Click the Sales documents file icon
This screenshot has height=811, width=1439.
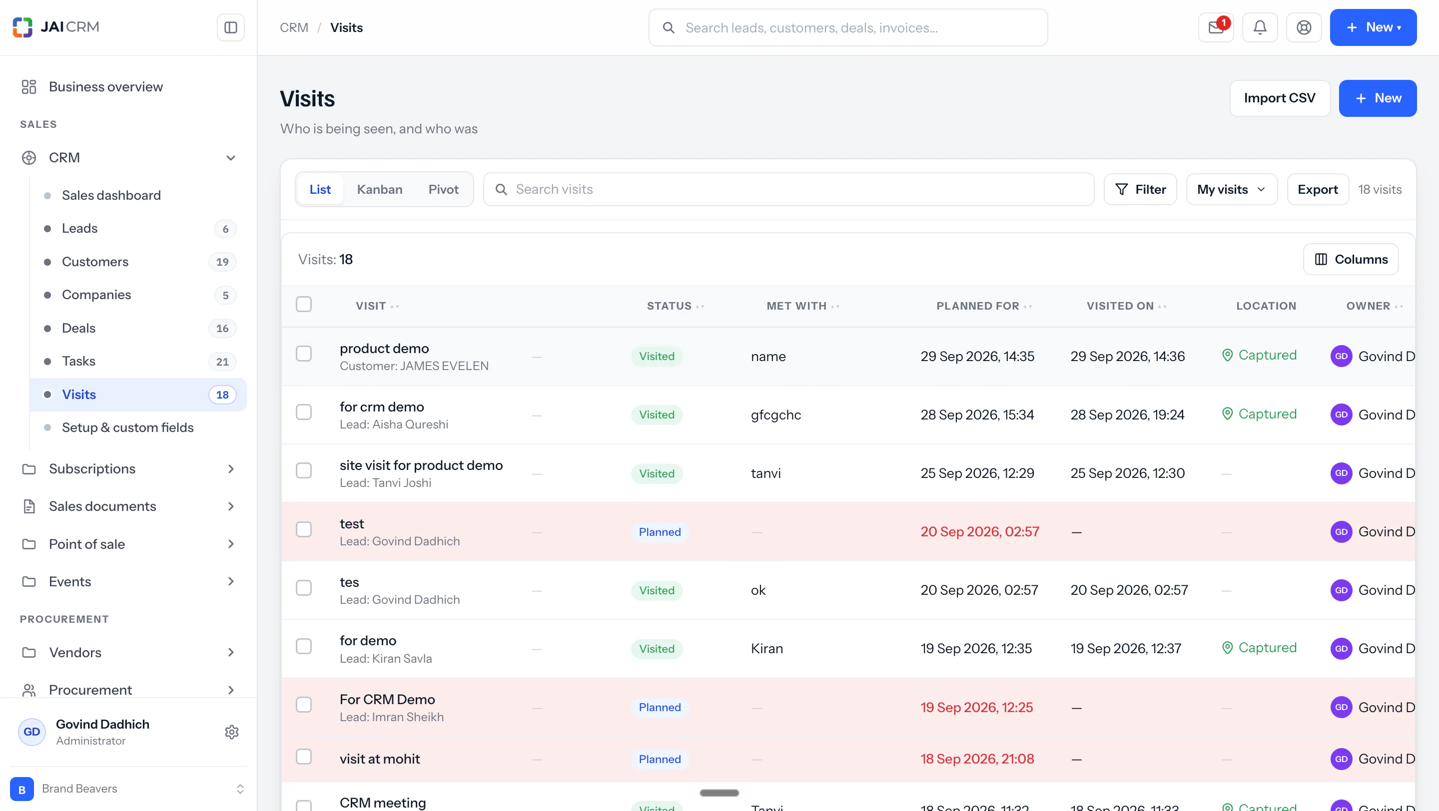click(x=29, y=506)
